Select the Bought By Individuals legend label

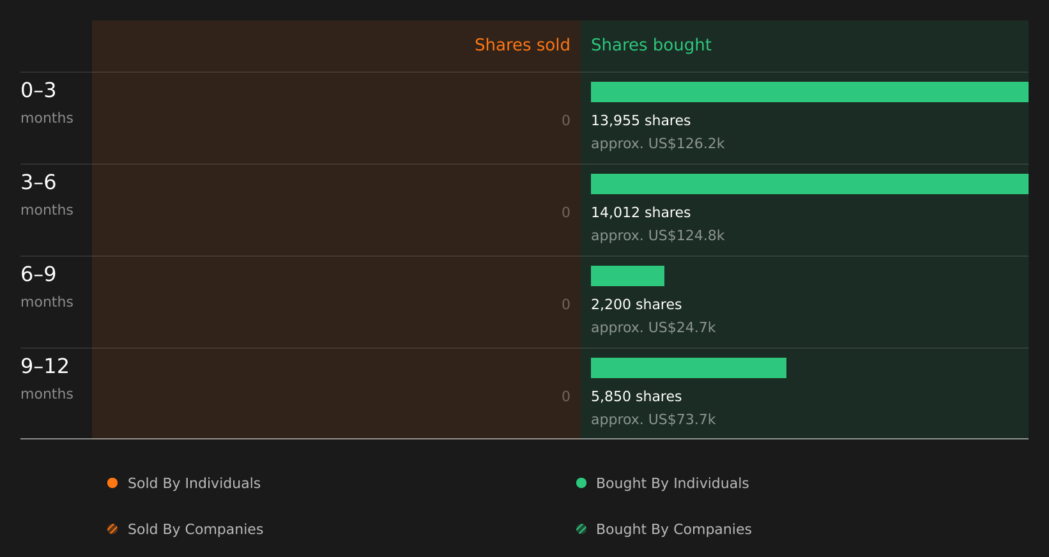(672, 484)
